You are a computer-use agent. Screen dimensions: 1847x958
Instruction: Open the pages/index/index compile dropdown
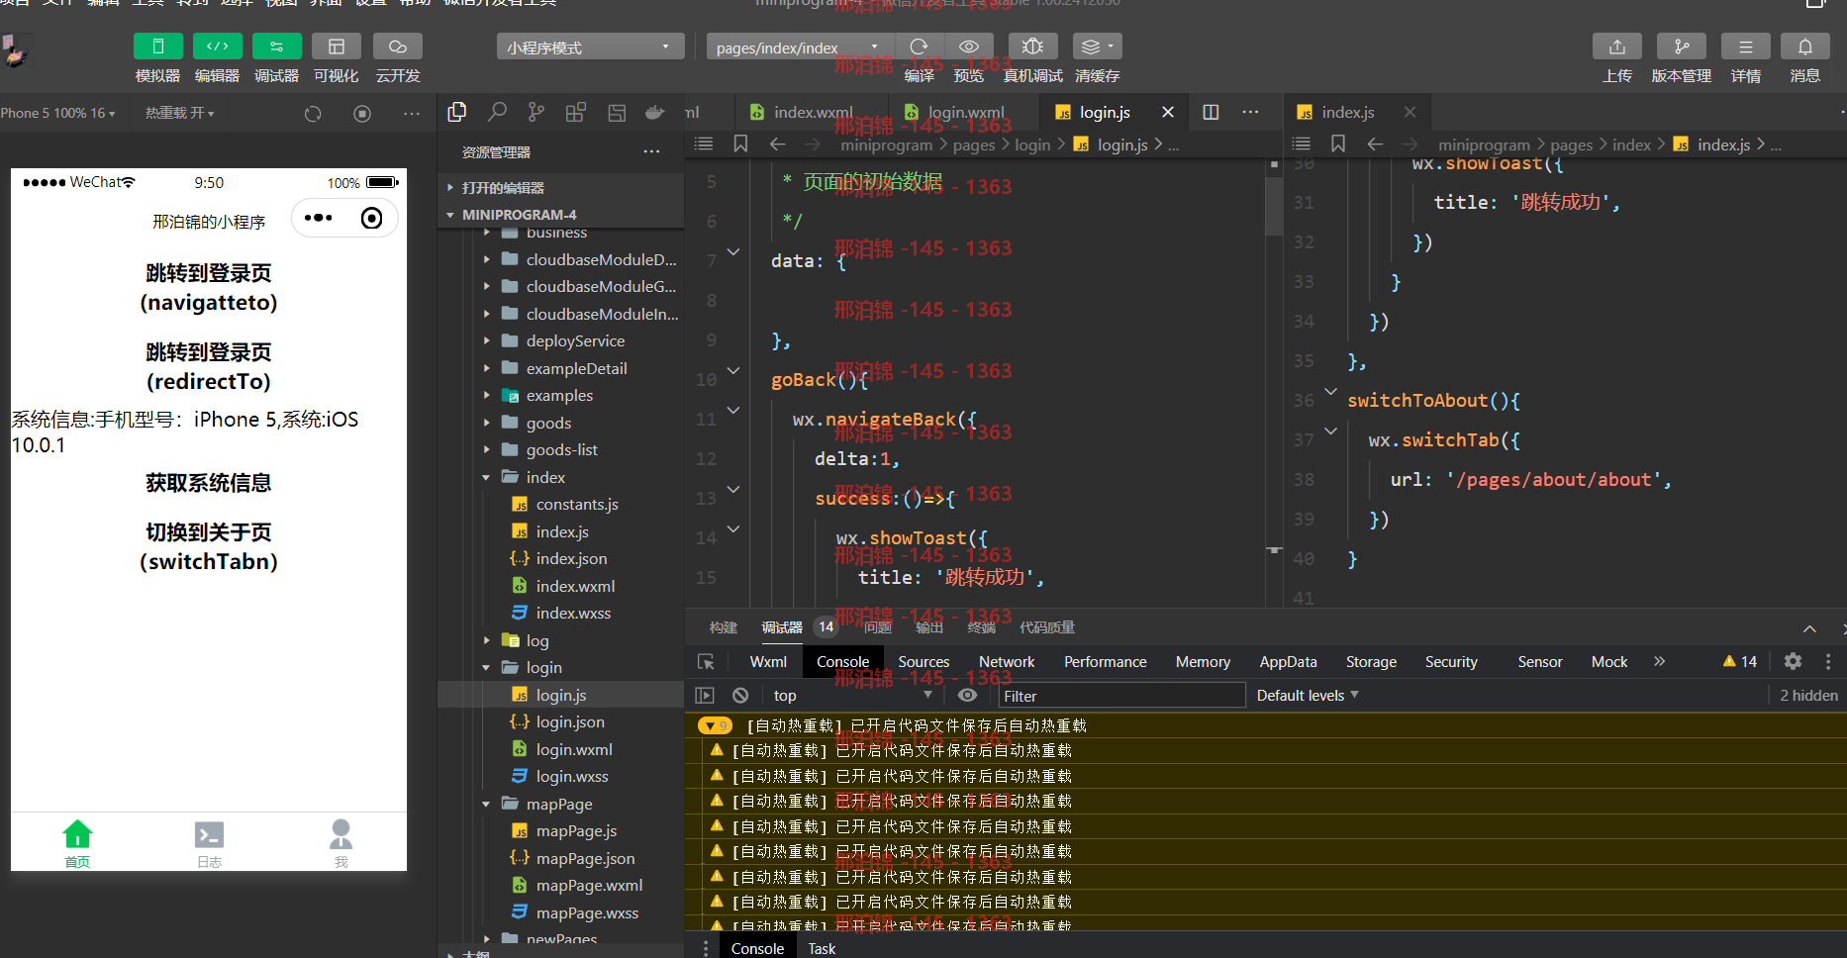click(800, 48)
